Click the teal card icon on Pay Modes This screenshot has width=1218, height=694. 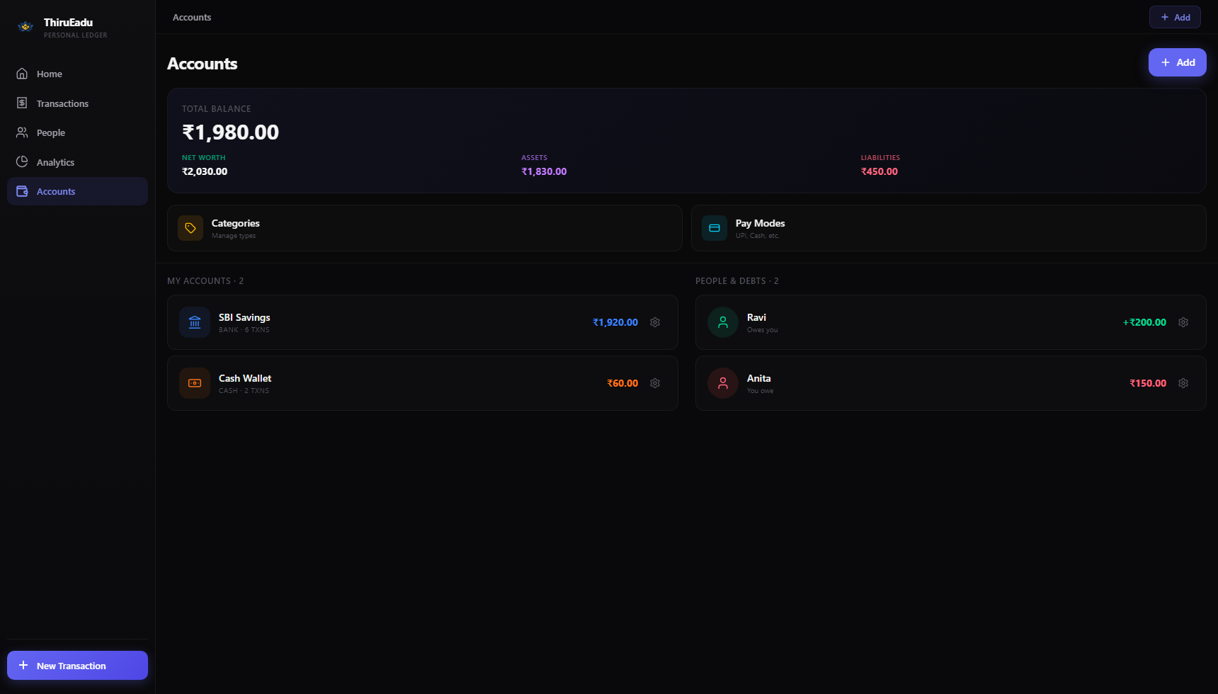click(x=715, y=228)
